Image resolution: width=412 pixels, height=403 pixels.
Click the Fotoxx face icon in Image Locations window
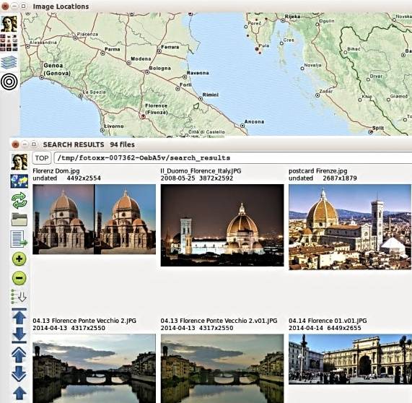point(9,23)
